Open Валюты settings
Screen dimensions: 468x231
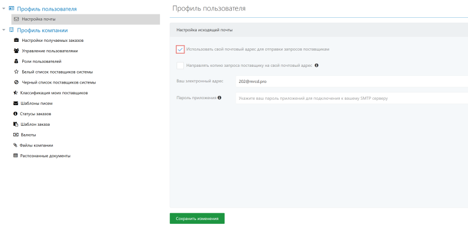(28, 135)
